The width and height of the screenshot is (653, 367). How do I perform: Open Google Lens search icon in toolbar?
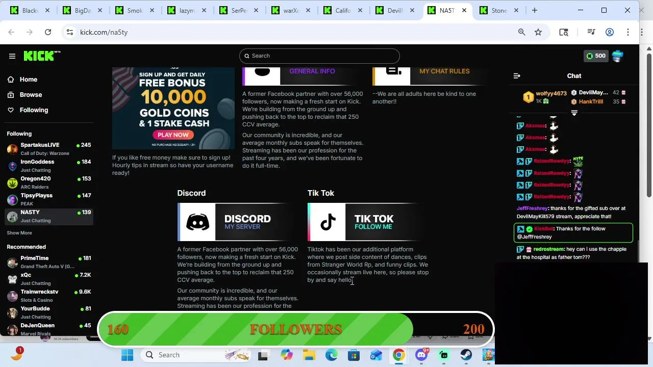point(564,32)
